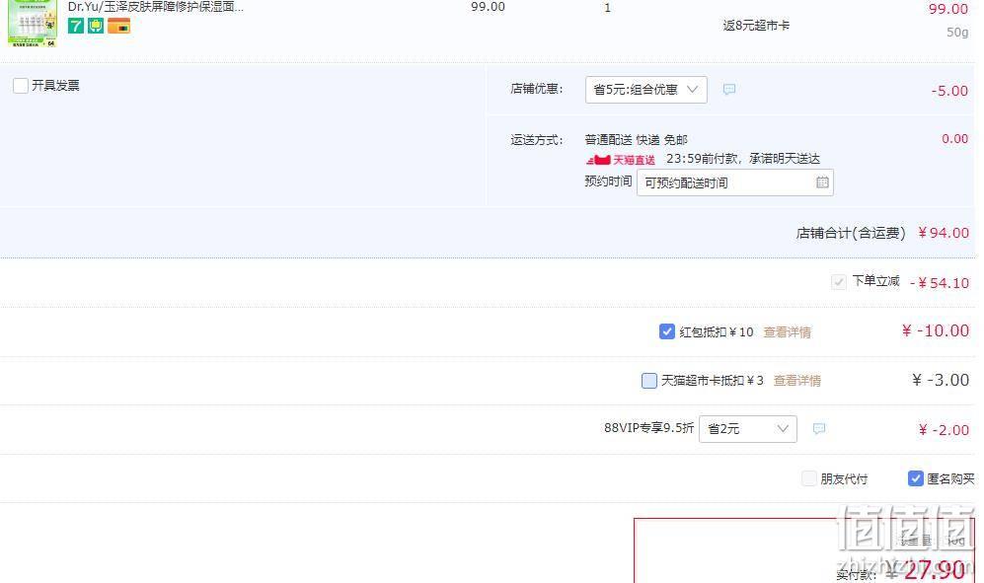Click the 返8元超市卡 text
The height and width of the screenshot is (583, 984).
coord(756,25)
